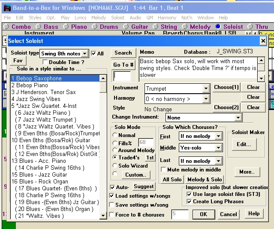
Task: Select the Custom solo mode radio
Action: click(x=114, y=174)
